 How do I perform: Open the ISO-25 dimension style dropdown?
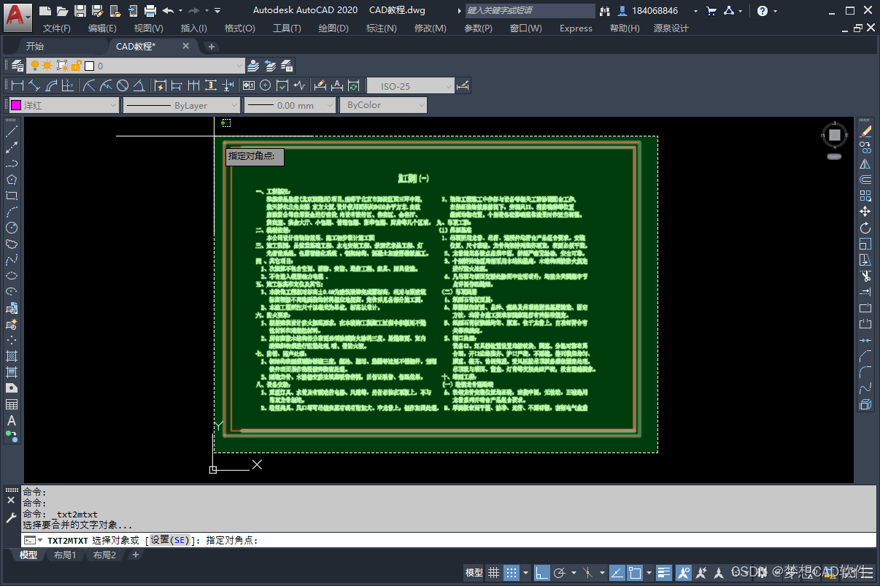[x=449, y=86]
